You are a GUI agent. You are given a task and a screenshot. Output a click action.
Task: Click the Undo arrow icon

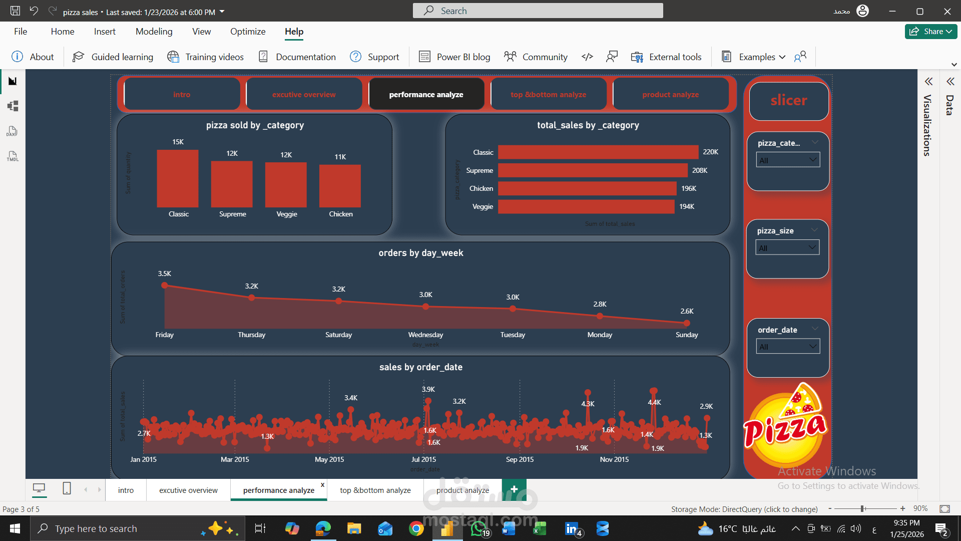[34, 11]
